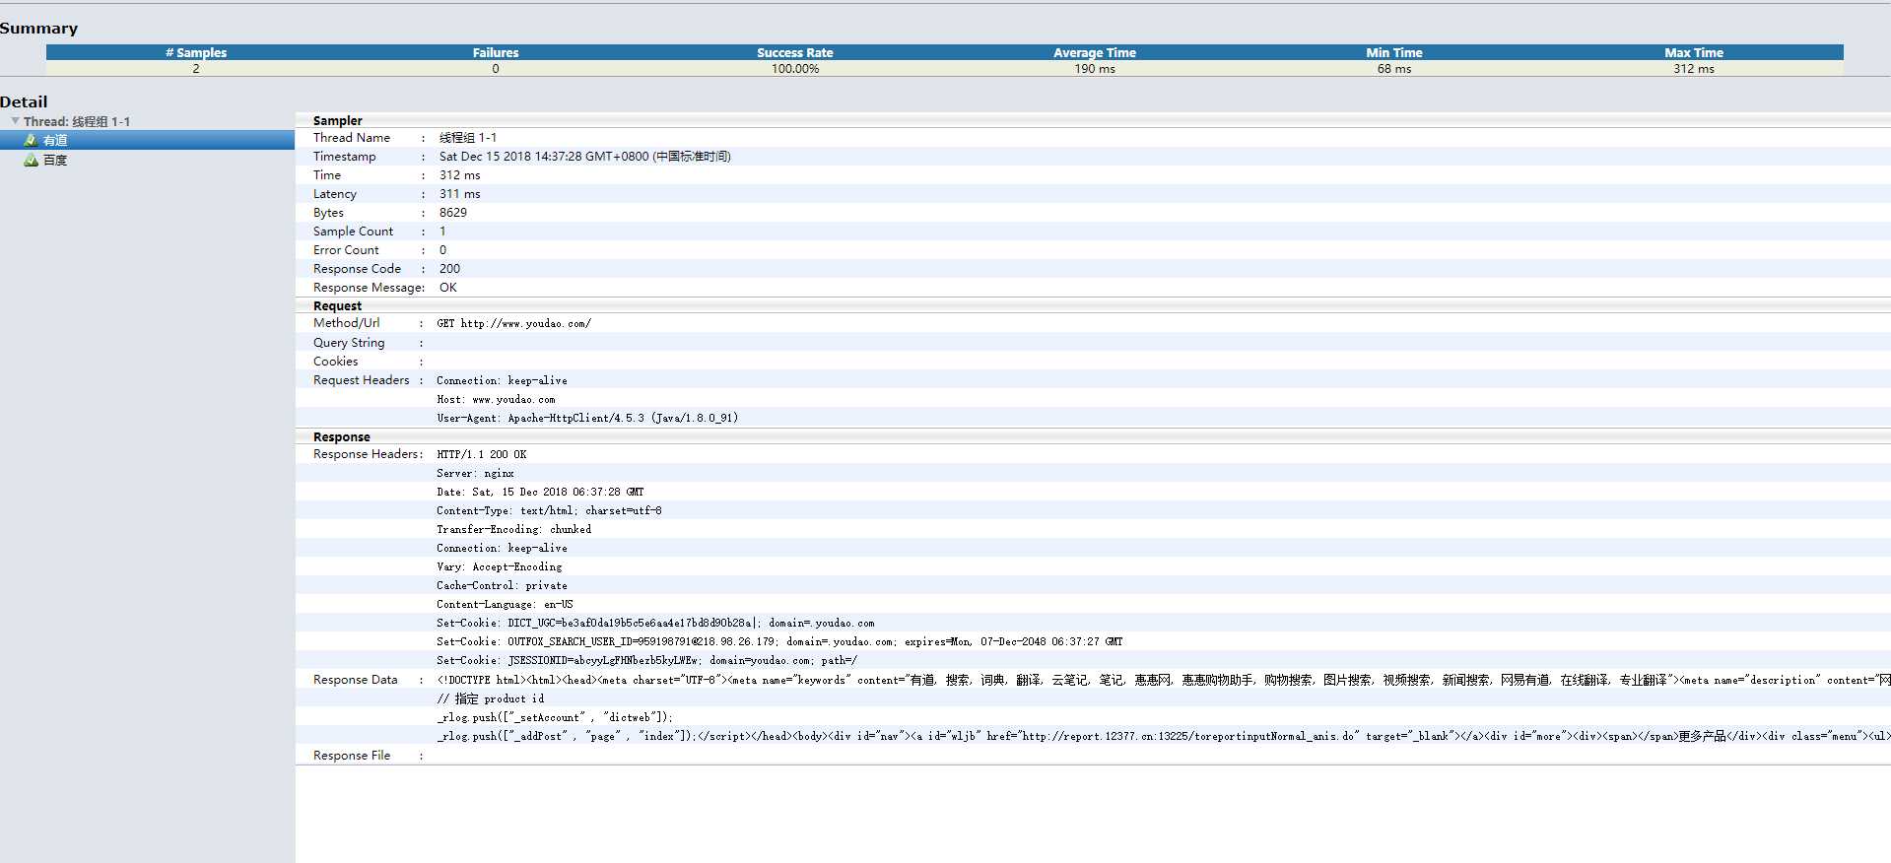Click the green status icon beside 百度
This screenshot has width=1891, height=863.
31,160
